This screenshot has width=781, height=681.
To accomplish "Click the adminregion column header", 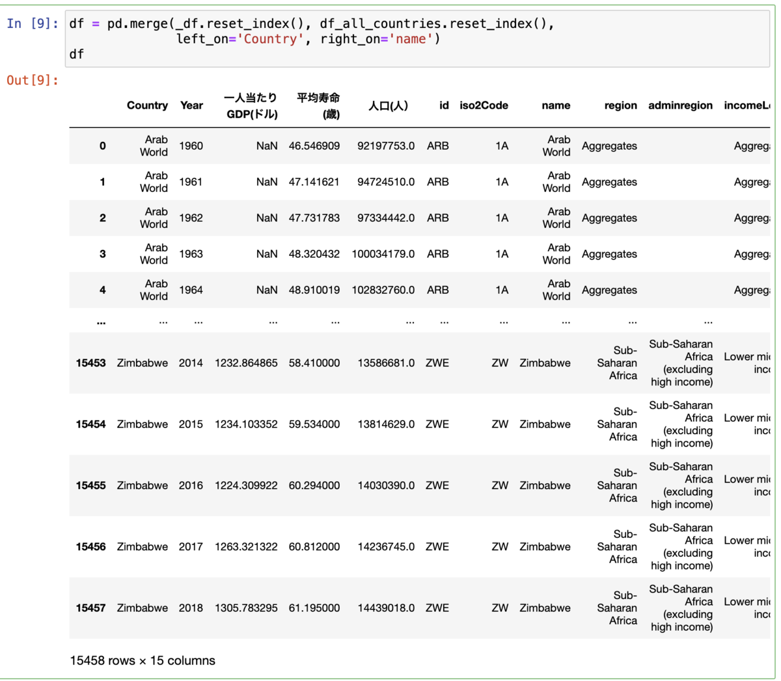I will coord(680,105).
